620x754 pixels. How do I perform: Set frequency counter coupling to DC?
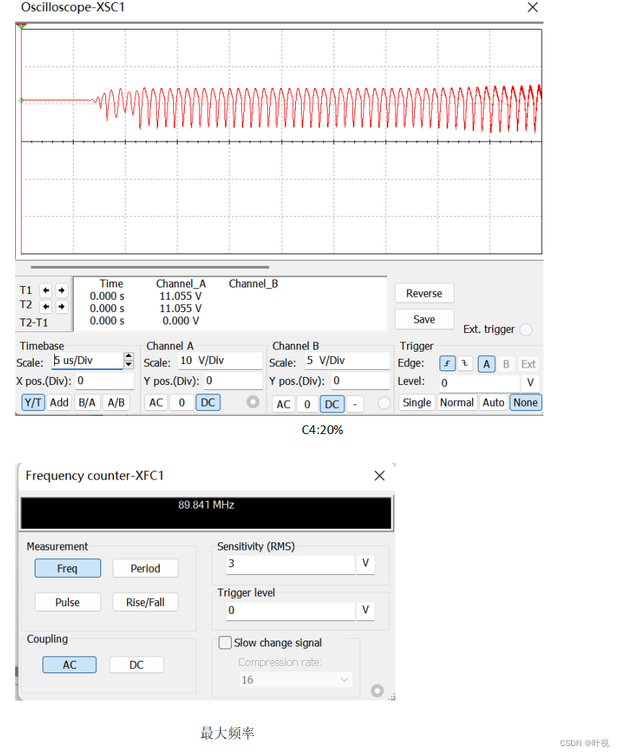pos(136,664)
